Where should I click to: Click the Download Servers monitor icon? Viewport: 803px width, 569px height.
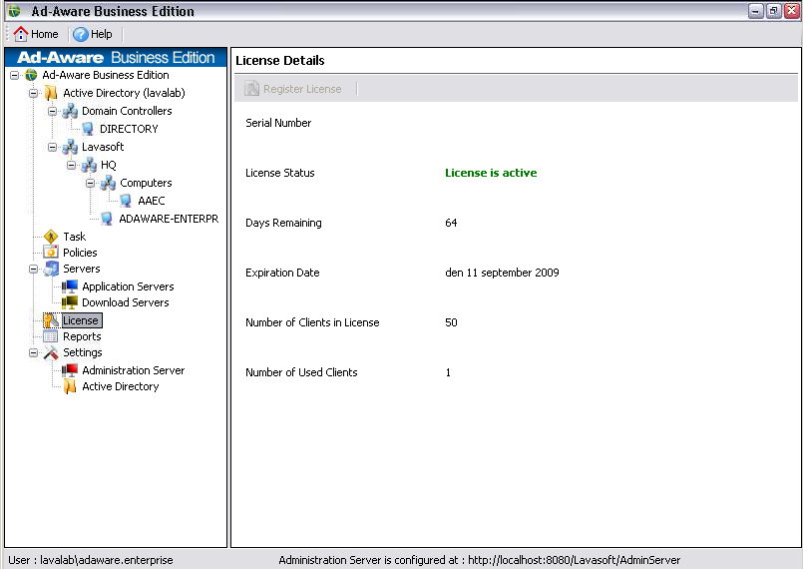(70, 302)
